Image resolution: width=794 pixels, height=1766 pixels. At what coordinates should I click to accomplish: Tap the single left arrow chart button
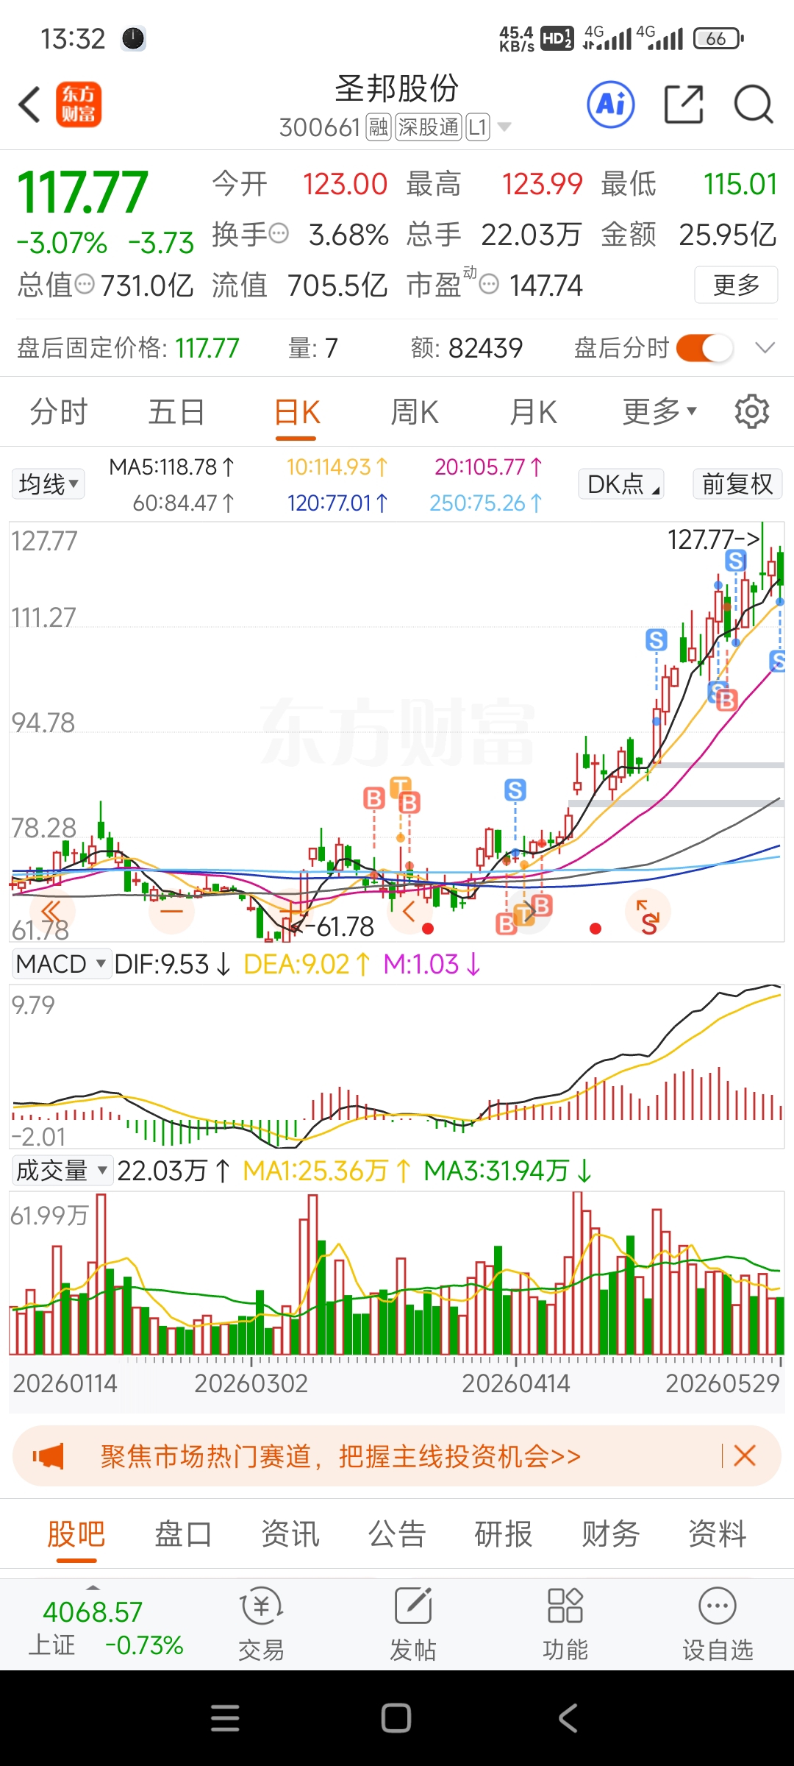(x=409, y=912)
